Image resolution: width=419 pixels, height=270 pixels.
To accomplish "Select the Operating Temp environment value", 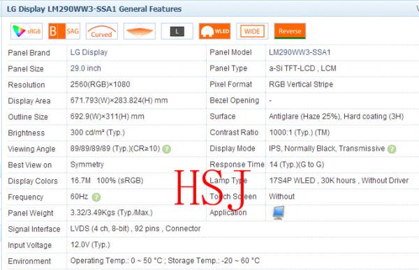I will click(165, 261).
